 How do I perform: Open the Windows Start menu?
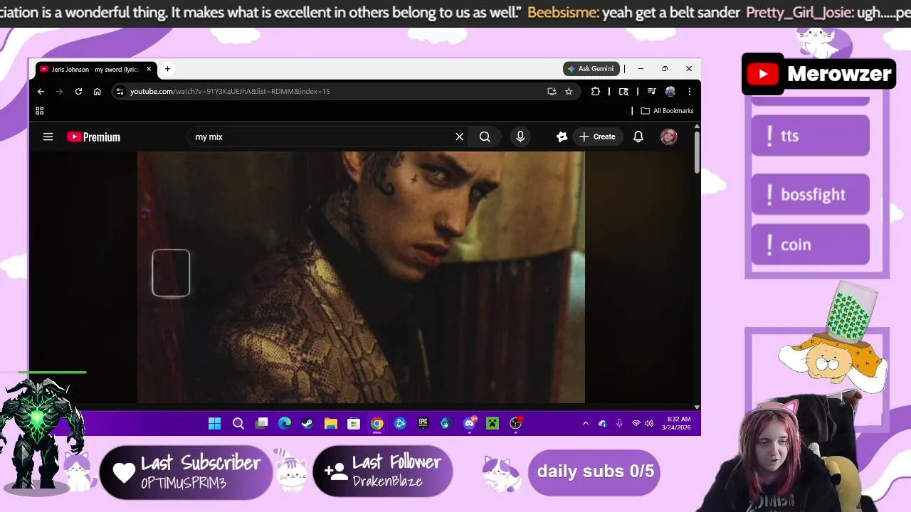point(214,424)
